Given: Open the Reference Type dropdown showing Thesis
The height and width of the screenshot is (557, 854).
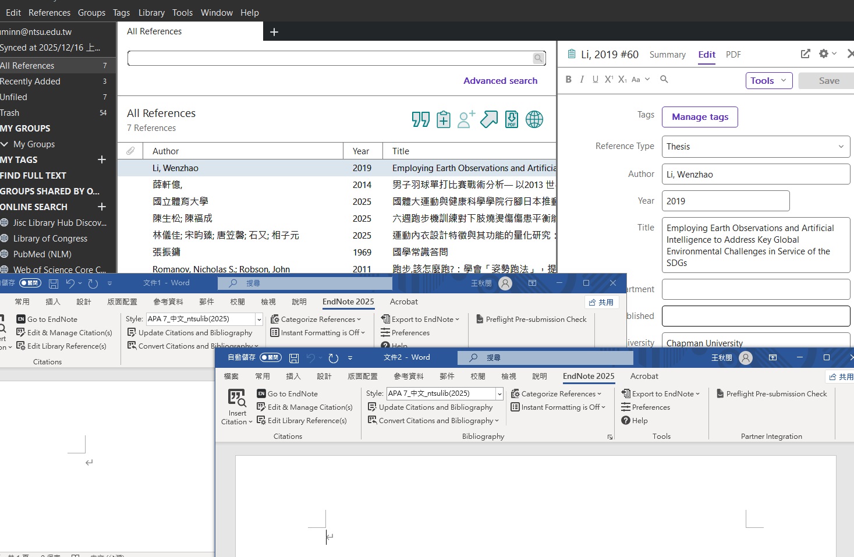Looking at the screenshot, I should click(x=756, y=147).
